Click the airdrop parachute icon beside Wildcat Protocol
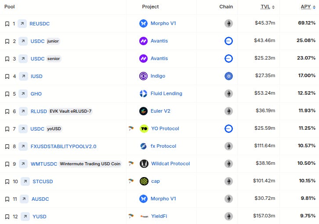Viewport: 319px width, 224px height. coord(131,164)
